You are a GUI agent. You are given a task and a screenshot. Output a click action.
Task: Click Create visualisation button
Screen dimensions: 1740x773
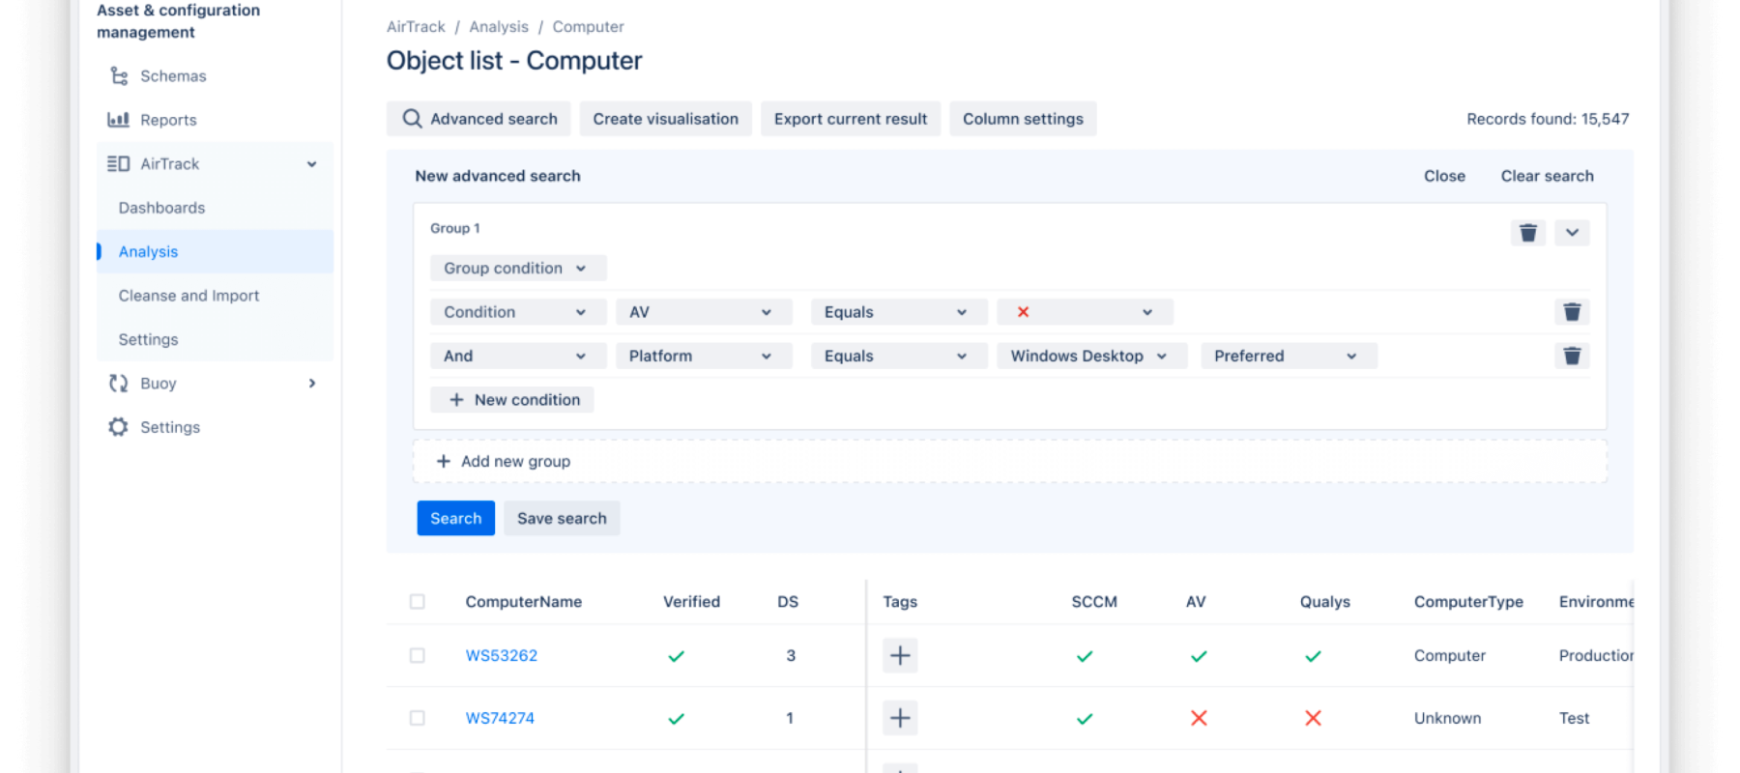tap(665, 119)
